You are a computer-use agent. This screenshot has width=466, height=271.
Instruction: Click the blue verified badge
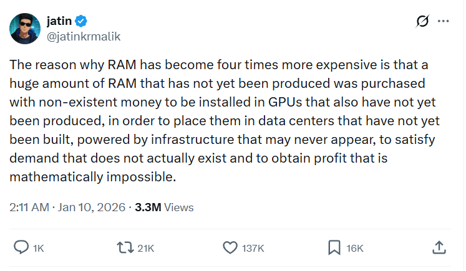point(82,22)
